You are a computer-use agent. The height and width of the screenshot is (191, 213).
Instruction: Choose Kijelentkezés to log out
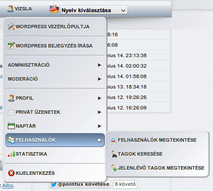(x=55, y=173)
